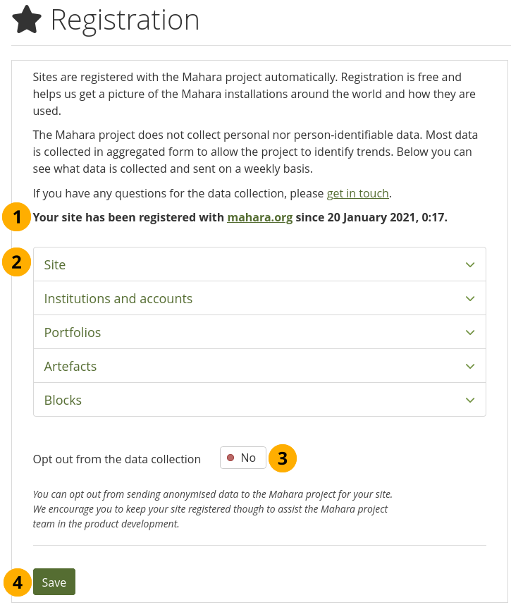Open the Site data panel title

(55, 265)
